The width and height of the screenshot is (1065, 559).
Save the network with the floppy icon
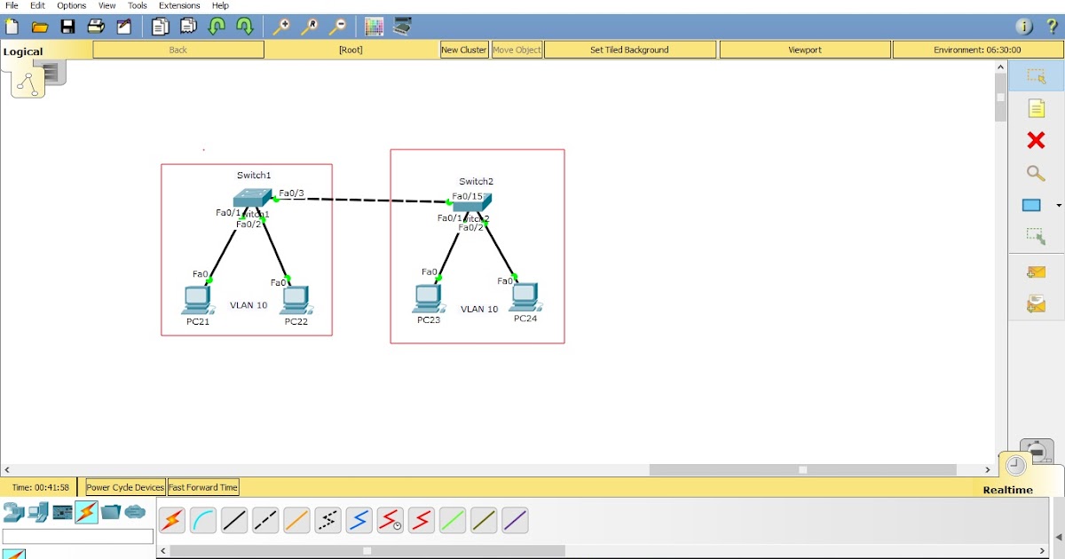pos(67,27)
